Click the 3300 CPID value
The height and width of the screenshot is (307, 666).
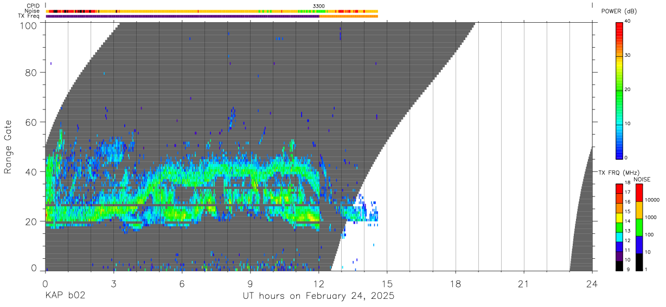tap(319, 6)
